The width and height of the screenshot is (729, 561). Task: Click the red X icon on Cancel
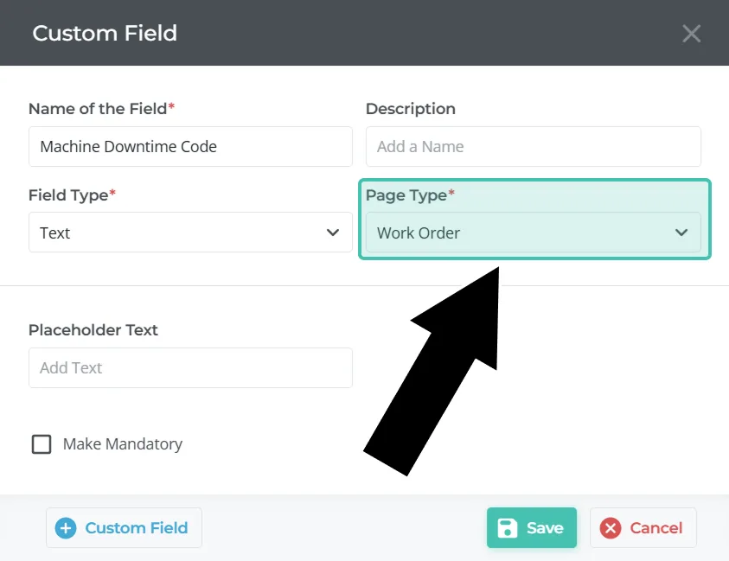611,528
